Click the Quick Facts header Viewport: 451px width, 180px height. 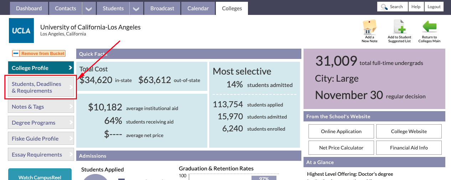click(189, 54)
